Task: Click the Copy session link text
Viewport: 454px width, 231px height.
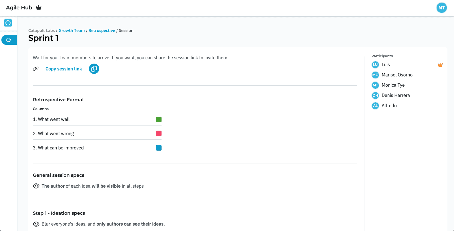Action: pos(63,69)
